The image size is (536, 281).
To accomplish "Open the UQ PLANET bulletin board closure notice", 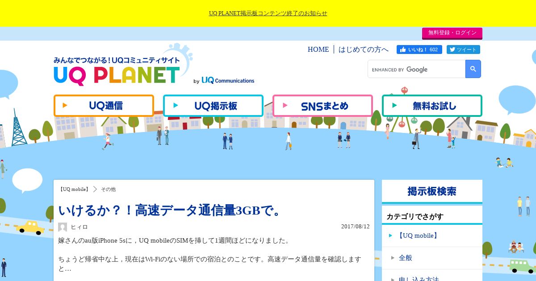I will click(268, 13).
